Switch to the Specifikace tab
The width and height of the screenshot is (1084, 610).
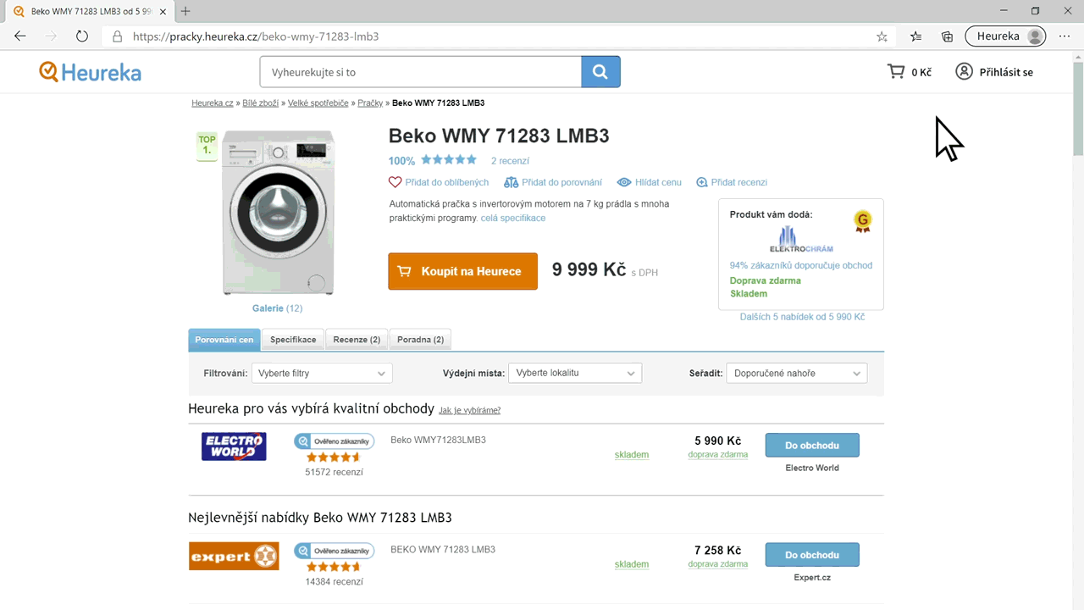click(293, 340)
